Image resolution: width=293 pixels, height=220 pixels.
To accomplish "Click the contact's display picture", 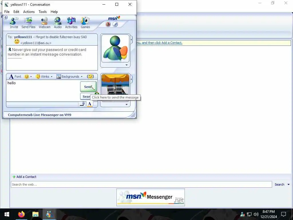I will point(115,48).
